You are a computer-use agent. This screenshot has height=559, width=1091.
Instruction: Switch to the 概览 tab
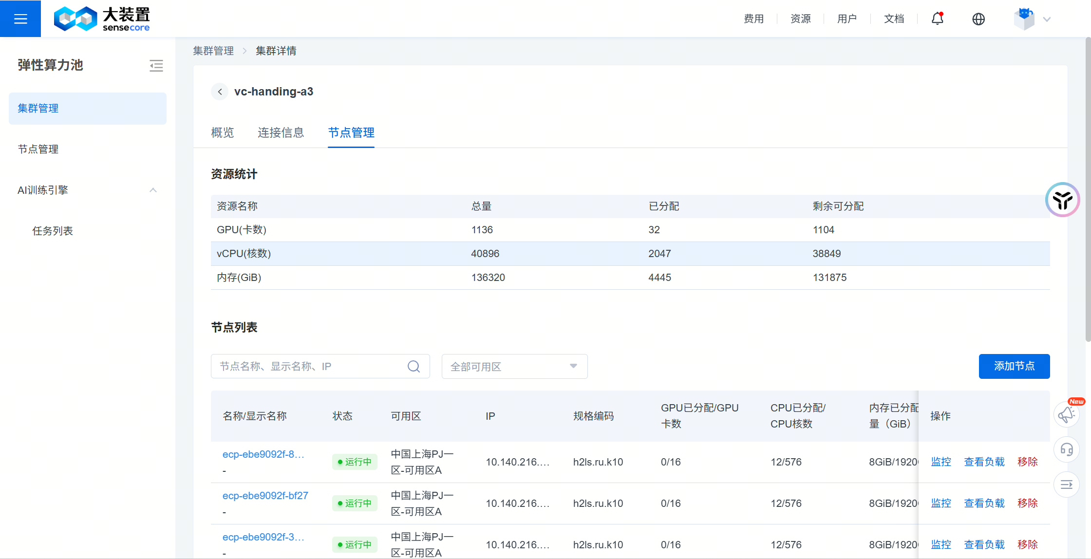222,132
